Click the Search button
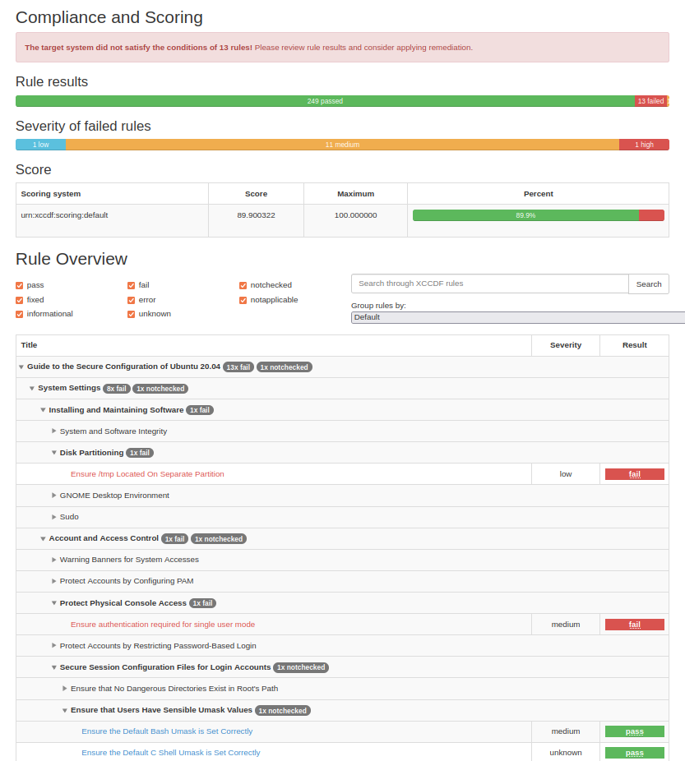 [x=649, y=284]
